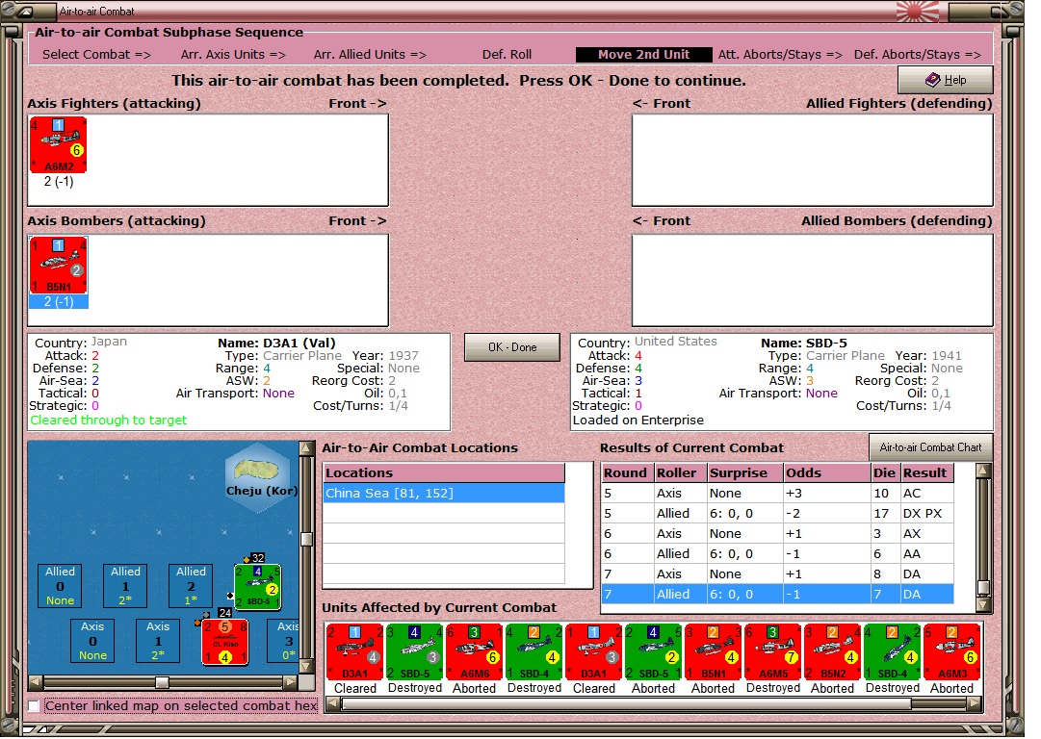
Task: Click the results table scrollbar up arrow
Action: tap(983, 471)
